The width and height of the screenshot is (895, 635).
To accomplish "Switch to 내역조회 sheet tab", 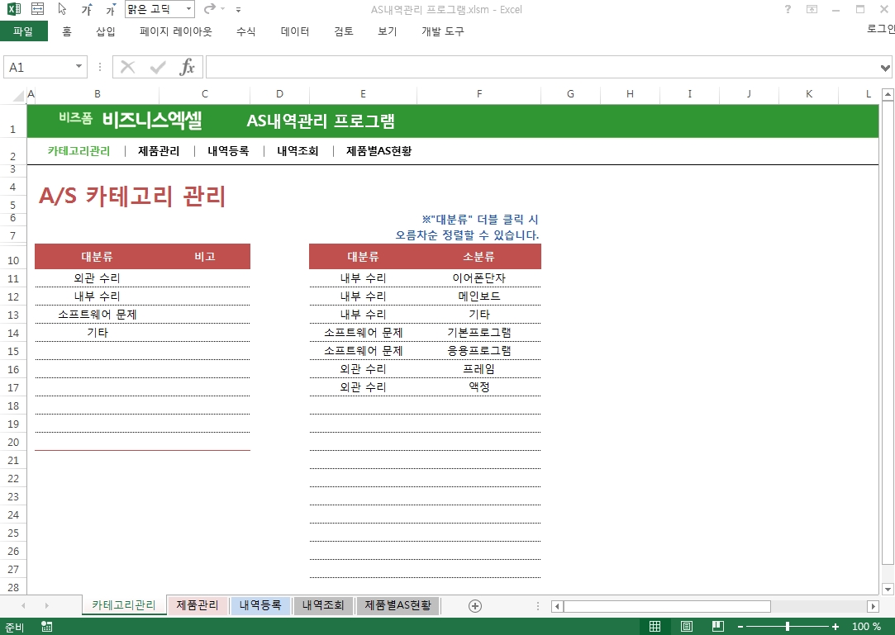I will [x=323, y=605].
